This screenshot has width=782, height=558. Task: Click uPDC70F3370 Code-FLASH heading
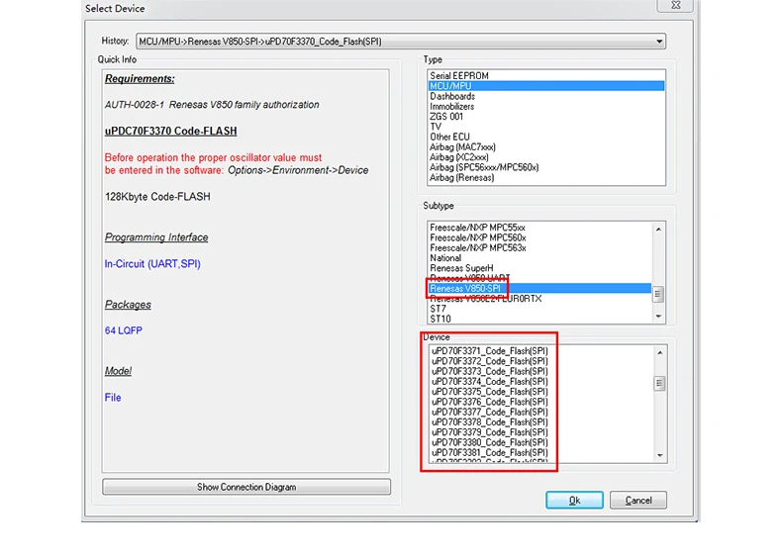170,132
